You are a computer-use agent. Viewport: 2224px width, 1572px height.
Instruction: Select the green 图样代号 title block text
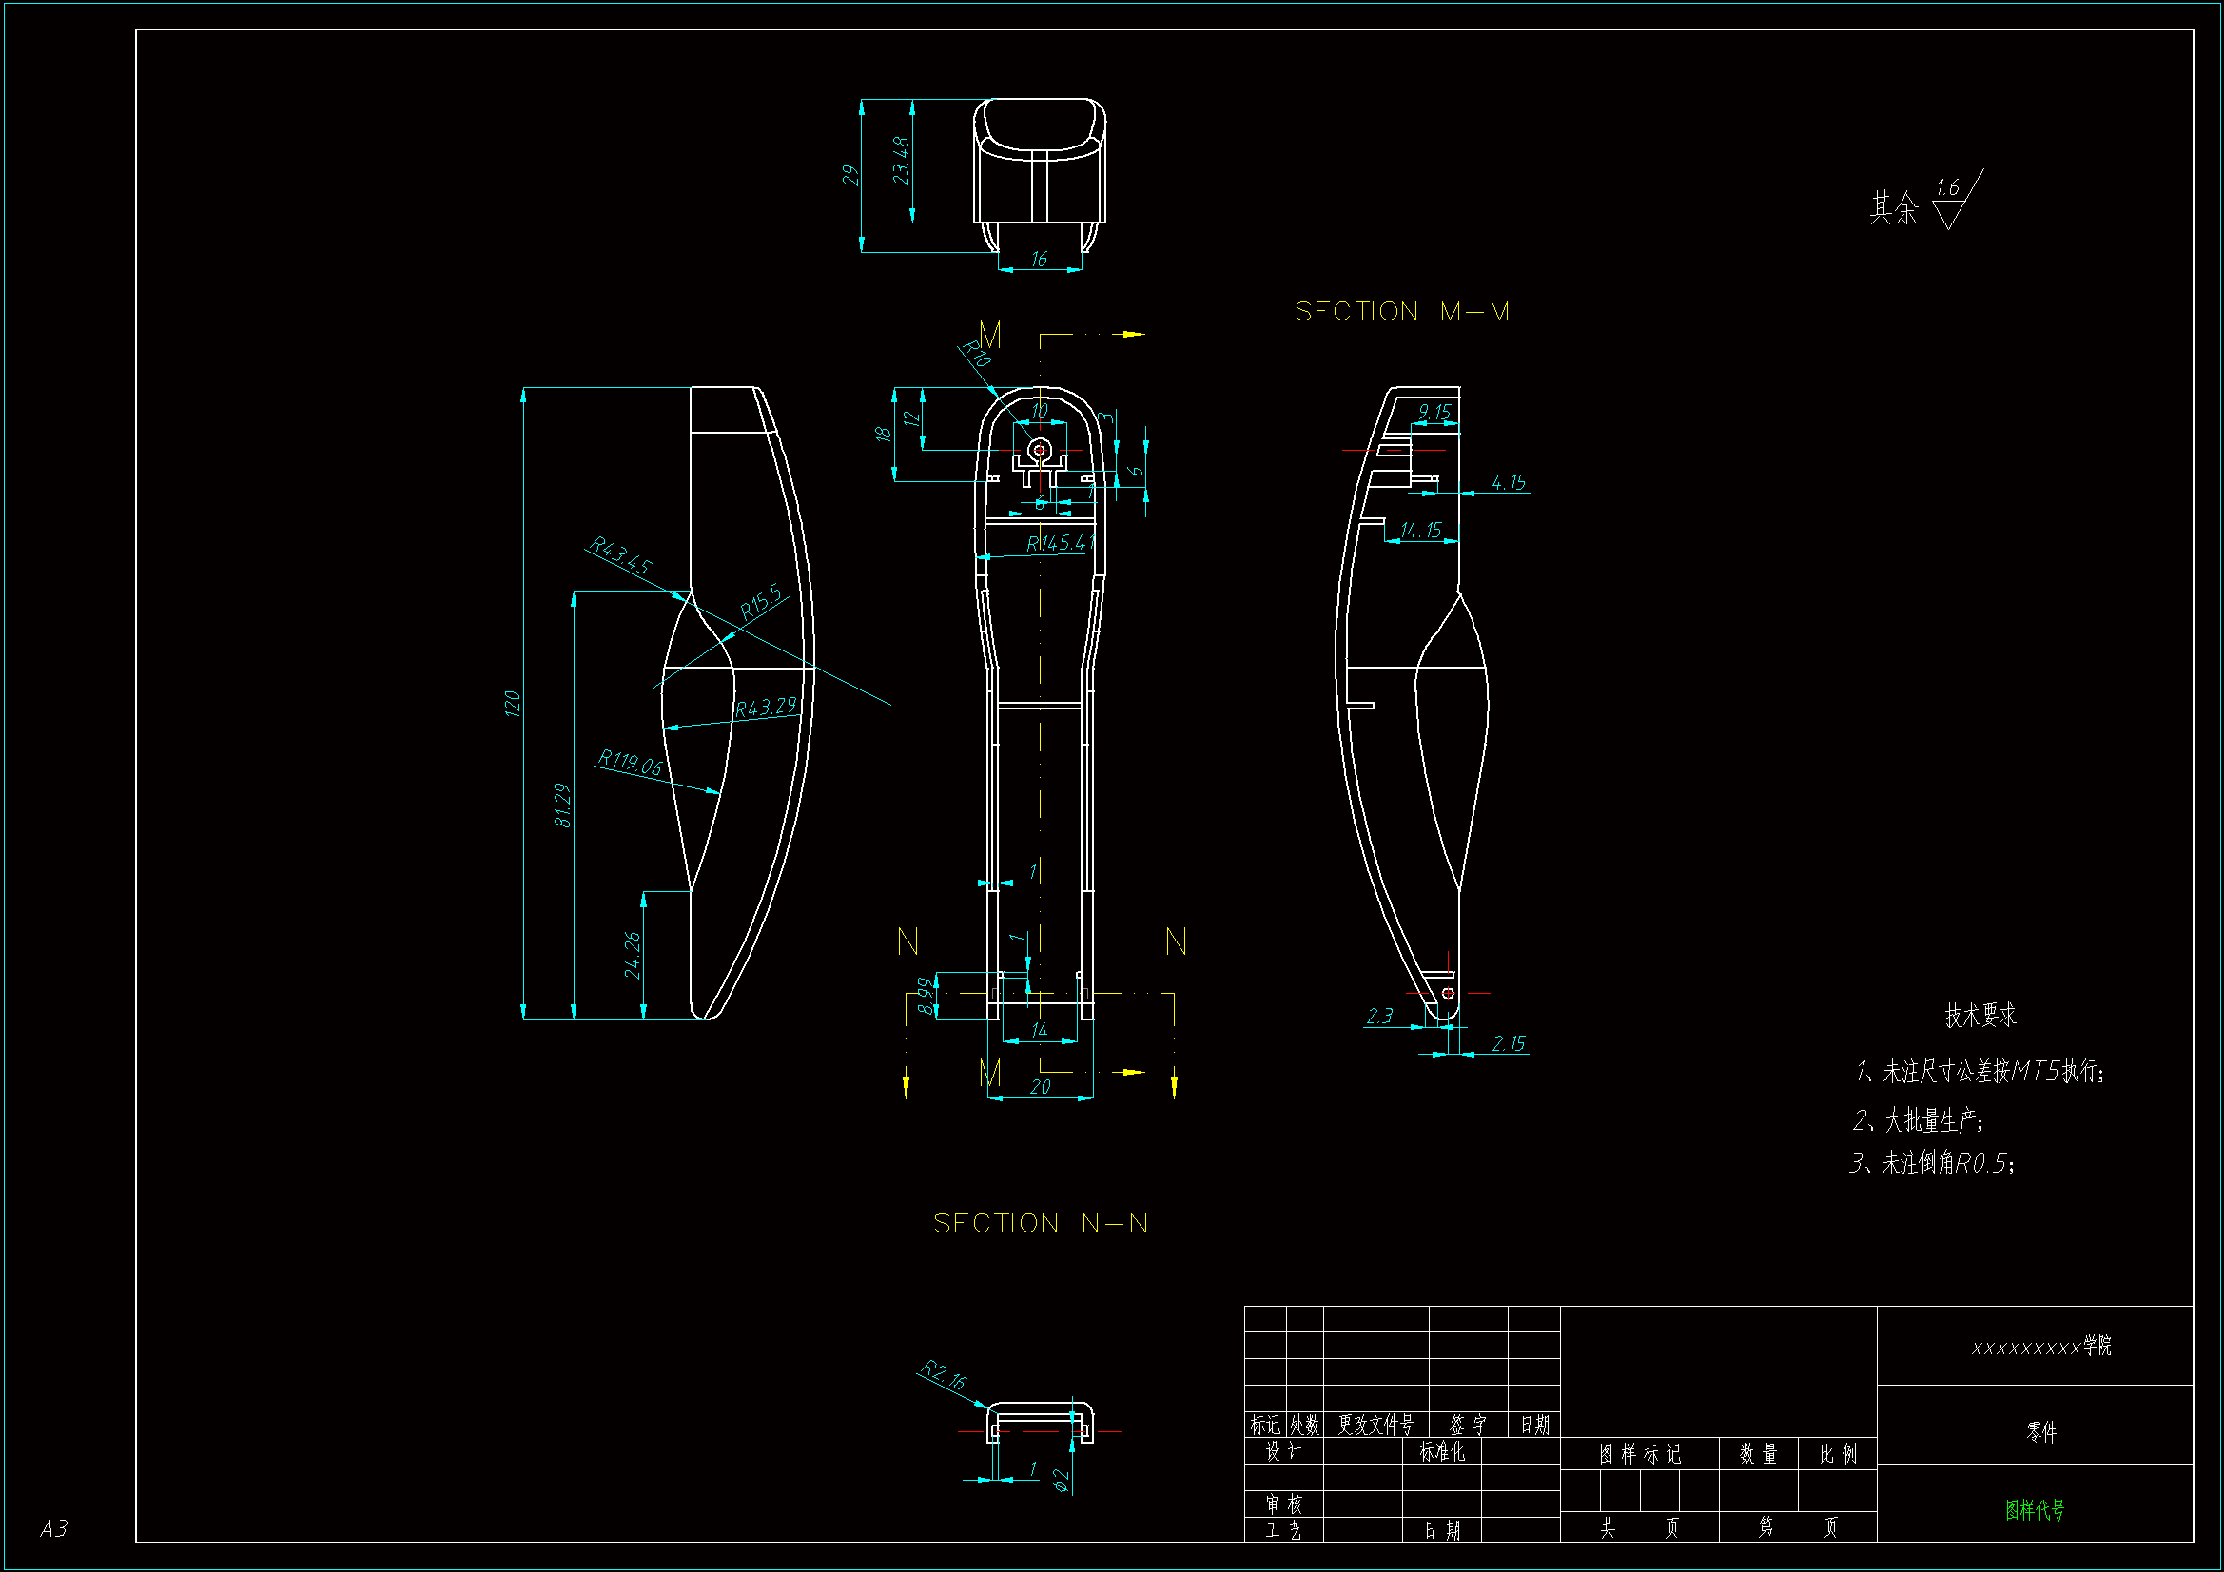(2034, 1509)
